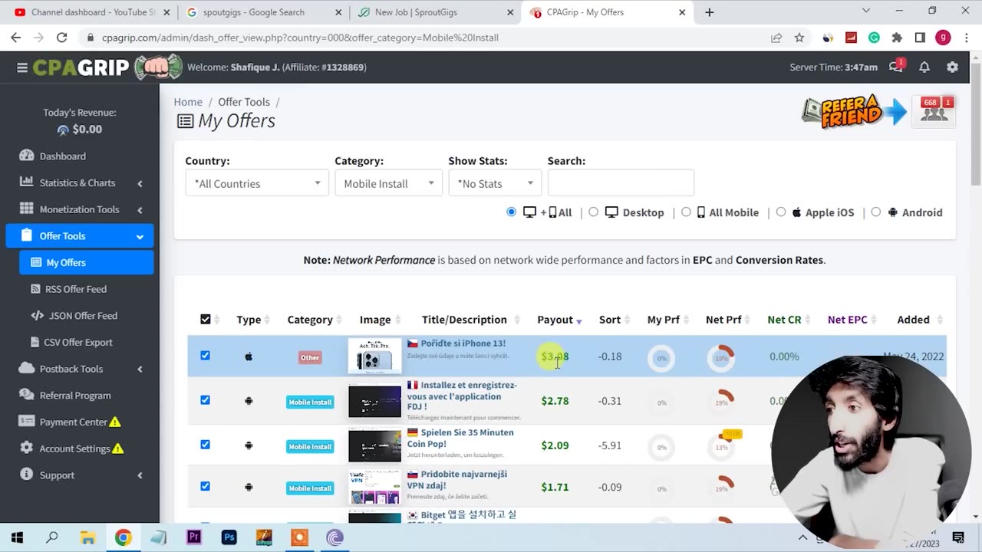This screenshot has height=552, width=982.
Task: Open the notifications bell icon
Action: coord(924,67)
